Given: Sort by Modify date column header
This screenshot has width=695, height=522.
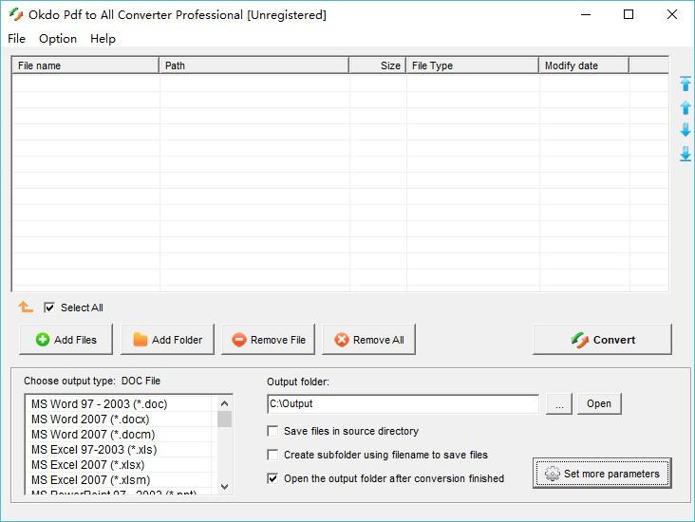Looking at the screenshot, I should click(x=584, y=65).
